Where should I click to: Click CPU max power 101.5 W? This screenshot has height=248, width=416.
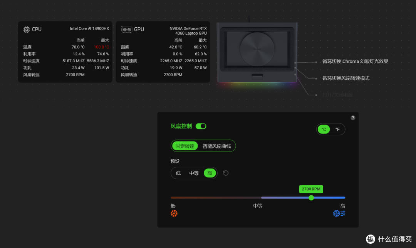102,68
